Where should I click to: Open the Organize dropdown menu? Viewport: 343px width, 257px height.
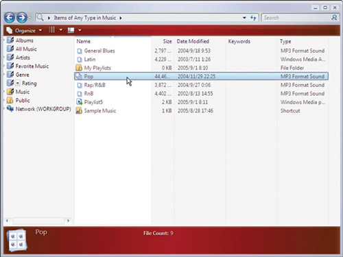25,30
